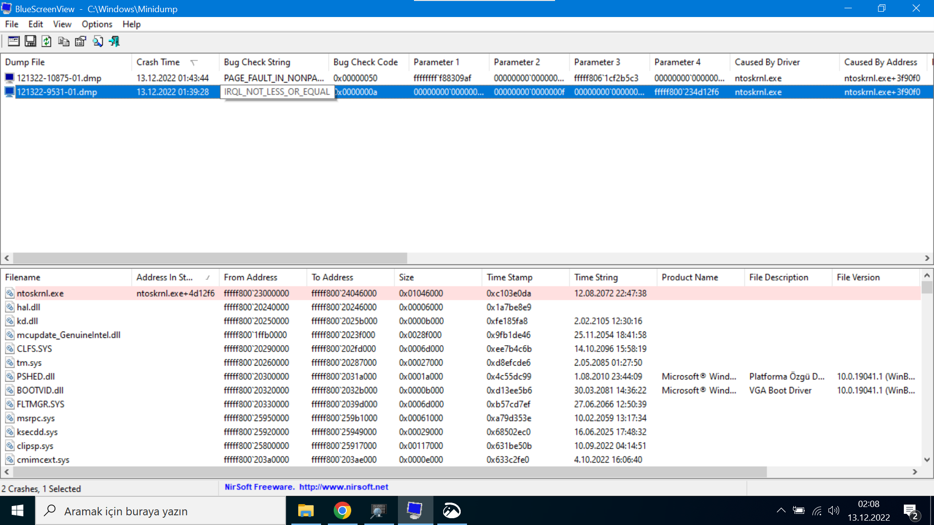Sort drivers by Address In Stack column
The width and height of the screenshot is (934, 525).
coord(164,278)
